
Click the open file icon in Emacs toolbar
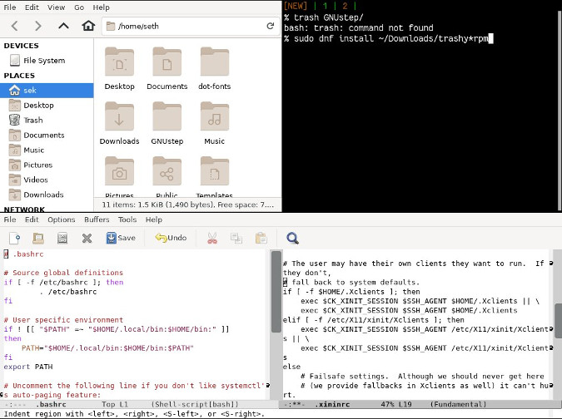(37, 238)
